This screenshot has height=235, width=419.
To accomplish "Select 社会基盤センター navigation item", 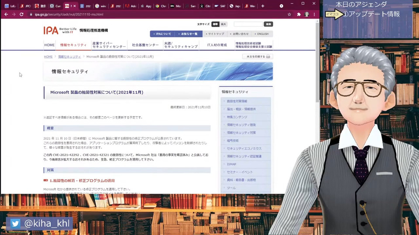I will click(145, 45).
